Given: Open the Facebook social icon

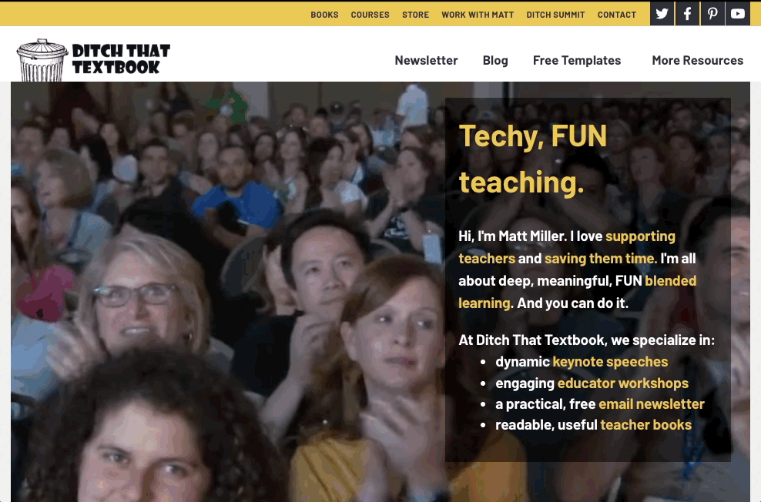Looking at the screenshot, I should [687, 14].
